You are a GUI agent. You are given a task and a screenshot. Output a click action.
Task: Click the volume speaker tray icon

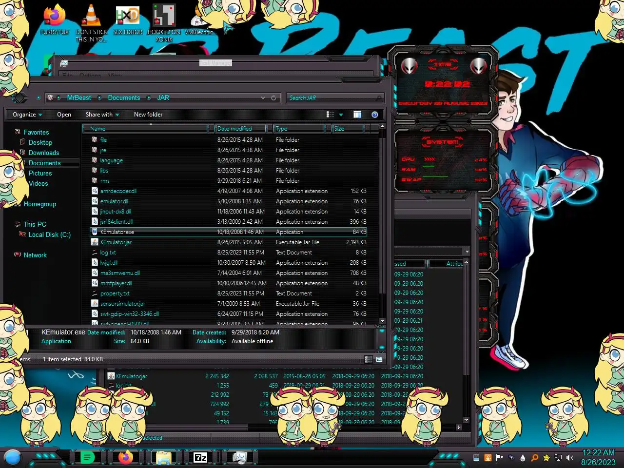(570, 458)
